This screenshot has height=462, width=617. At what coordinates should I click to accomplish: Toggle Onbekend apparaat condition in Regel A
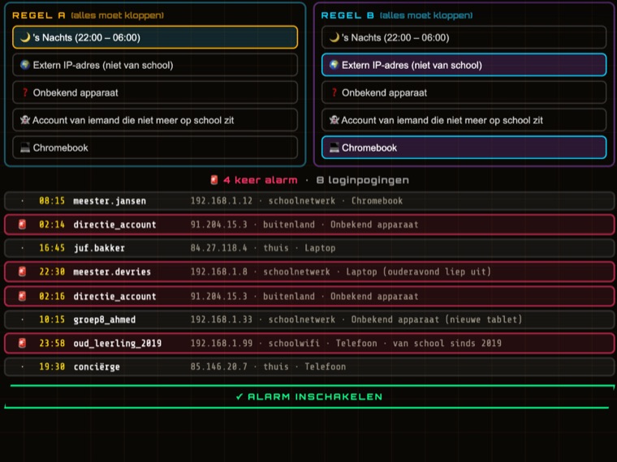[154, 92]
